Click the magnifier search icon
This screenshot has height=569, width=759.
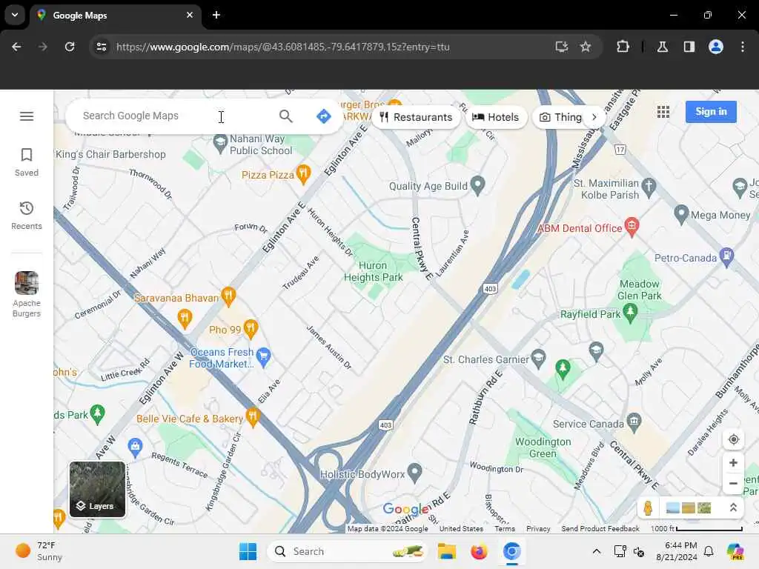coord(286,116)
